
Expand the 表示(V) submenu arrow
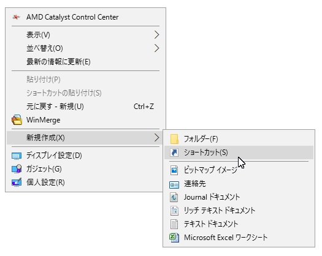click(156, 35)
